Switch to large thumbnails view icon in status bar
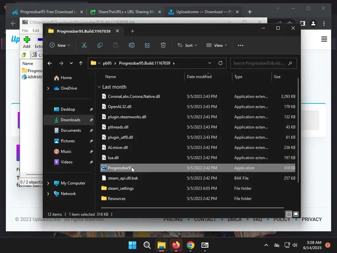 tap(296, 214)
